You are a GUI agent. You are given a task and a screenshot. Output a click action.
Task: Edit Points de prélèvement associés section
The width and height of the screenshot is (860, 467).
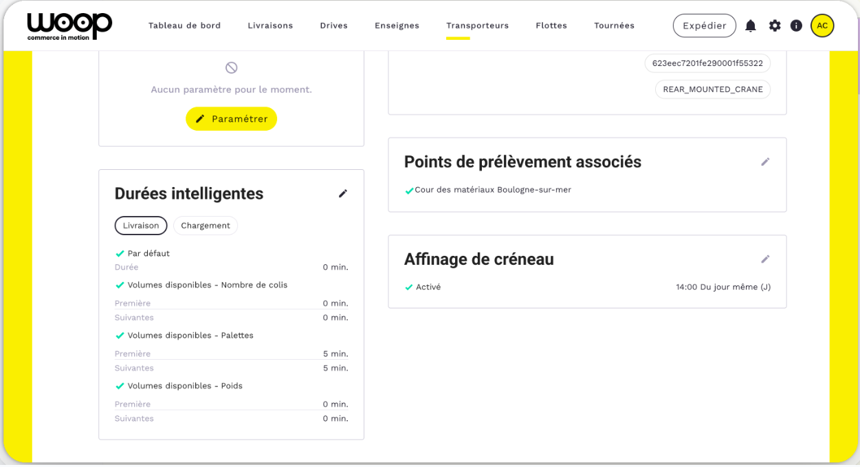[765, 162]
